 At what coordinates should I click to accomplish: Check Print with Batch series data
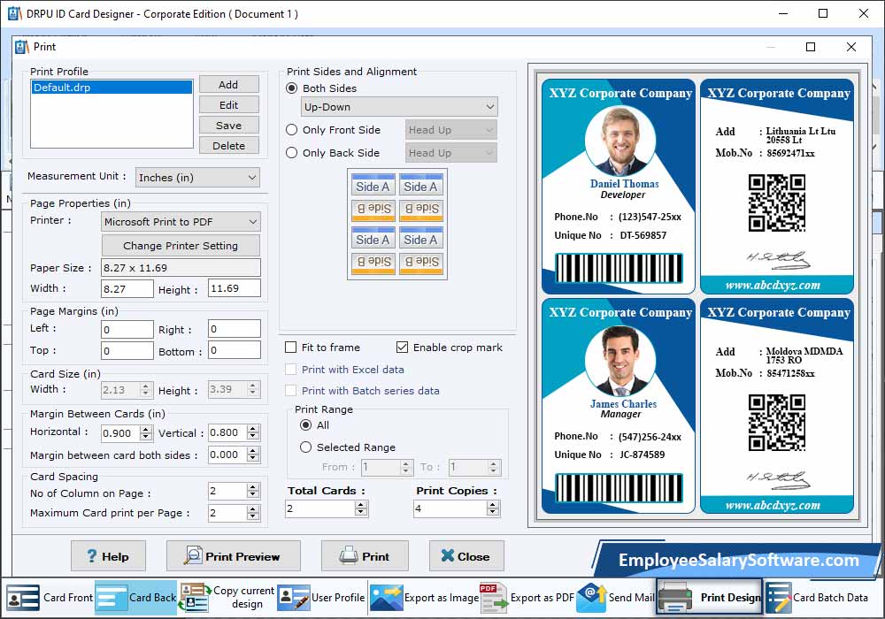click(x=290, y=391)
